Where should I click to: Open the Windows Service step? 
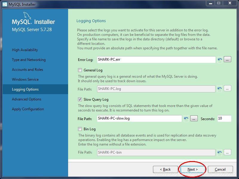point(25,79)
